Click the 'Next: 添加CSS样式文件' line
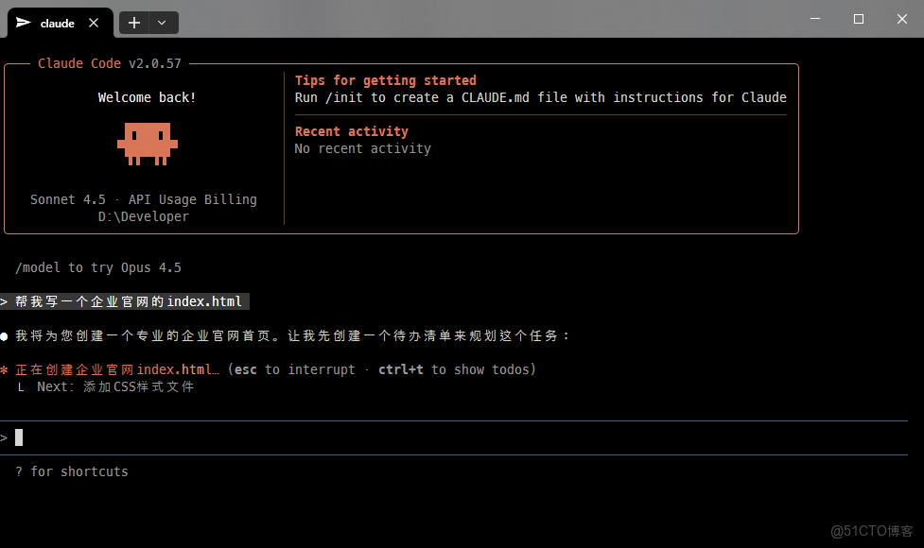The width and height of the screenshot is (924, 548). (x=115, y=386)
